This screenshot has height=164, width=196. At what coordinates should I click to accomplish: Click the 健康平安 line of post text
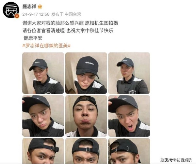point(33,38)
